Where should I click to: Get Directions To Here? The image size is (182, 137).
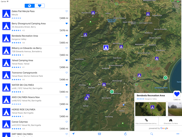pos(171,121)
